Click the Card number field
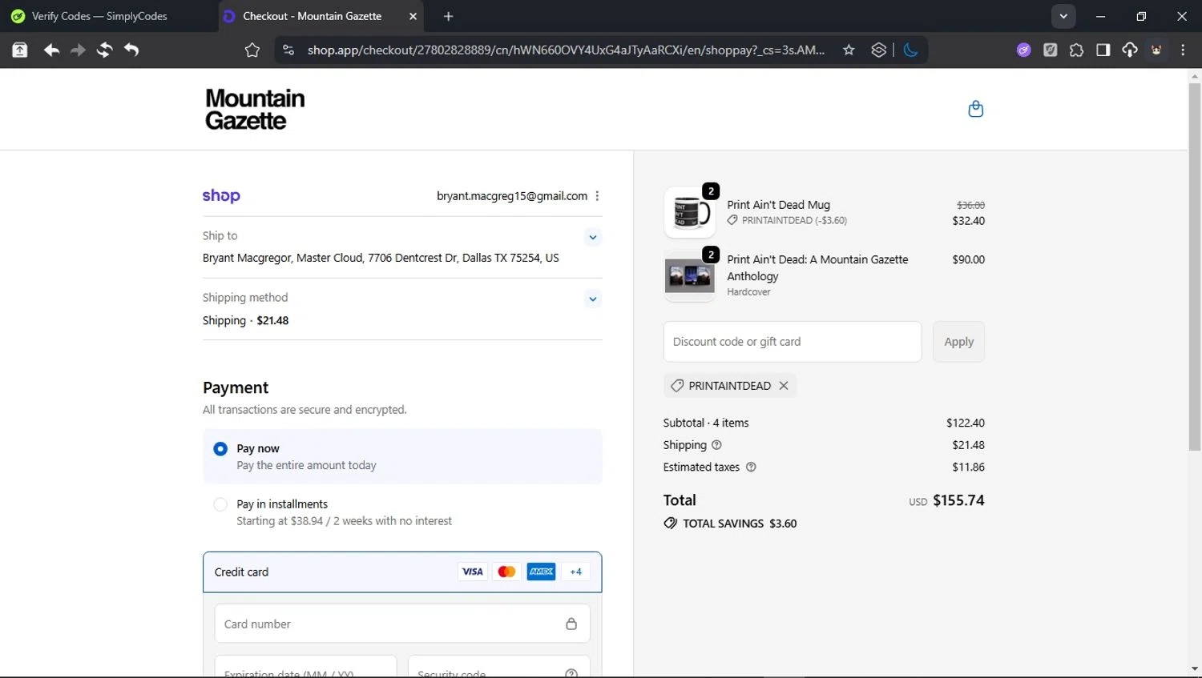The image size is (1202, 678). pyautogui.click(x=402, y=624)
